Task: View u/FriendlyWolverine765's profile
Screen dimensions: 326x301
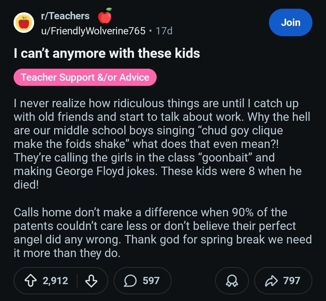Action: [93, 31]
